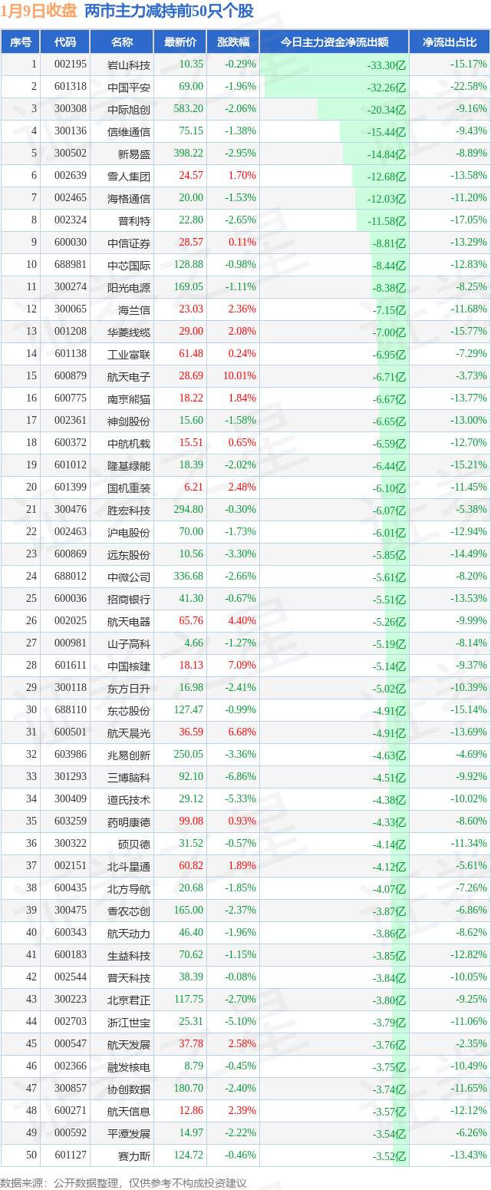Select stock name 阳光电源
491x1190 pixels.
tap(130, 287)
